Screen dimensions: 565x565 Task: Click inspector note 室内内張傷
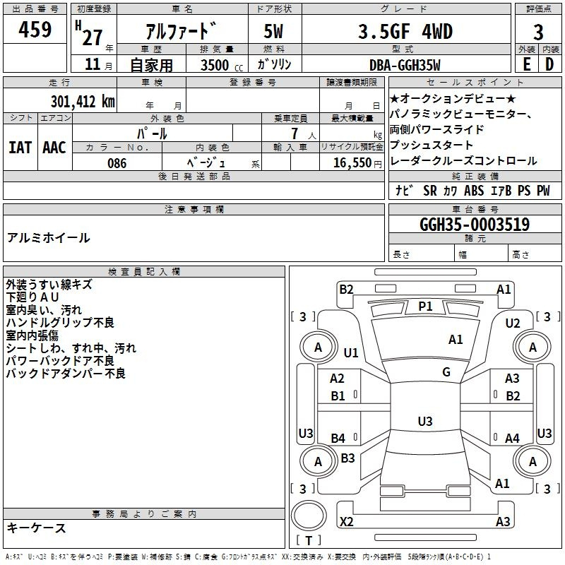pos(32,335)
